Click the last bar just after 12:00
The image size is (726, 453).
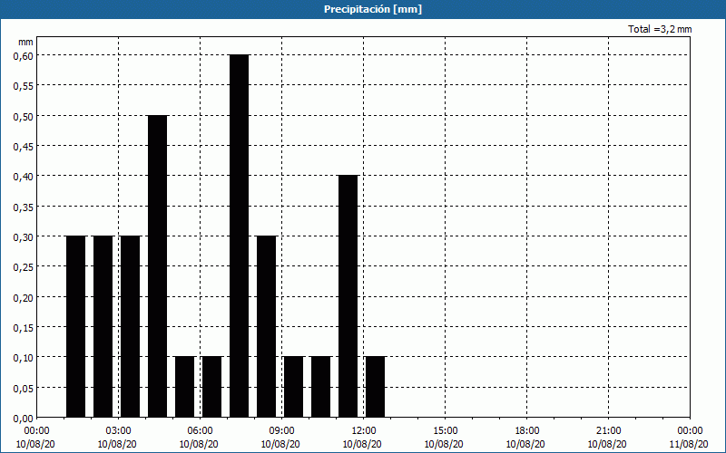click(x=376, y=387)
